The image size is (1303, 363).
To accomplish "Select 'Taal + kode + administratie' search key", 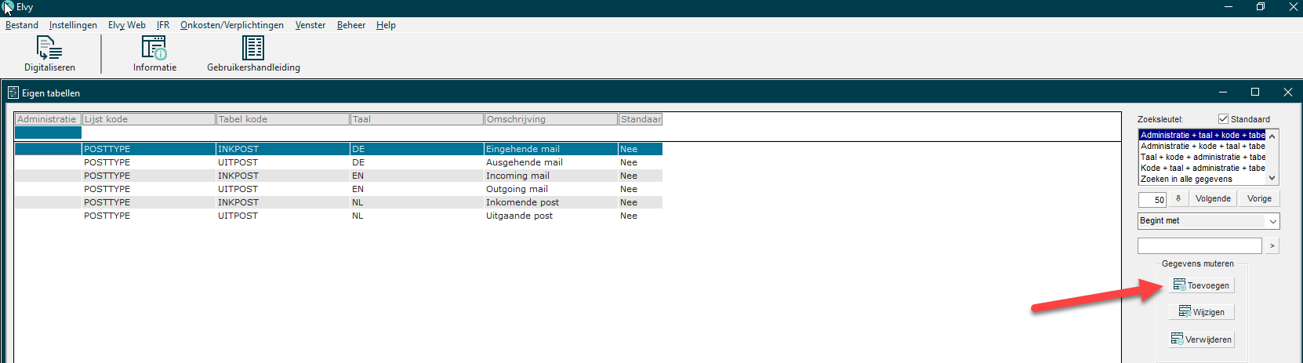I will click(x=1202, y=157).
